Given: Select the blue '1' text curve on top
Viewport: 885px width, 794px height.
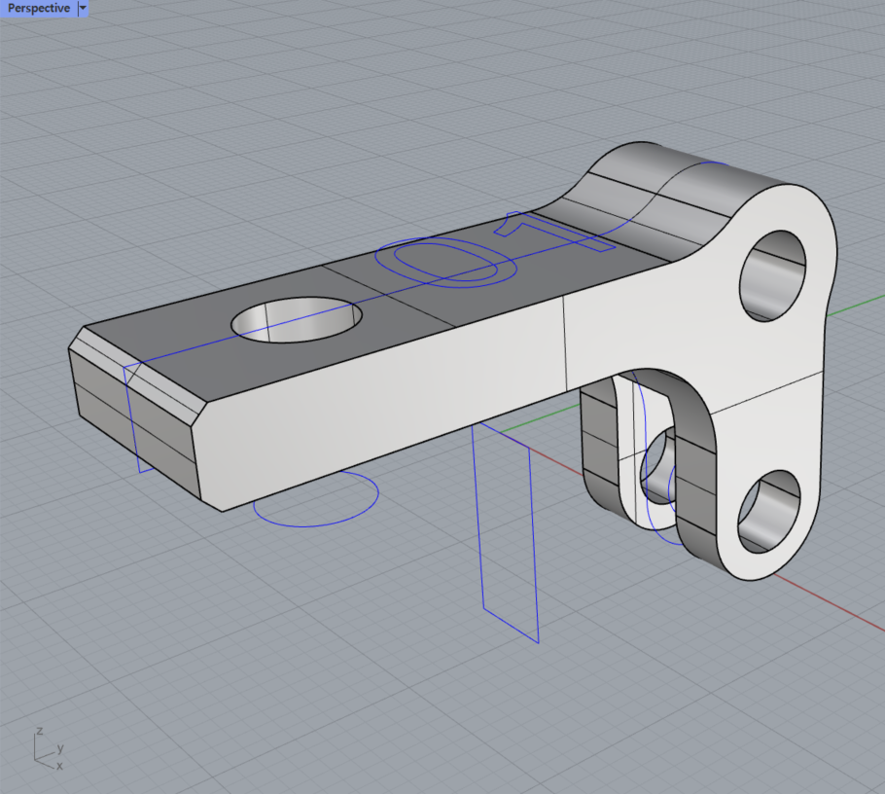Looking at the screenshot, I should click(x=554, y=231).
